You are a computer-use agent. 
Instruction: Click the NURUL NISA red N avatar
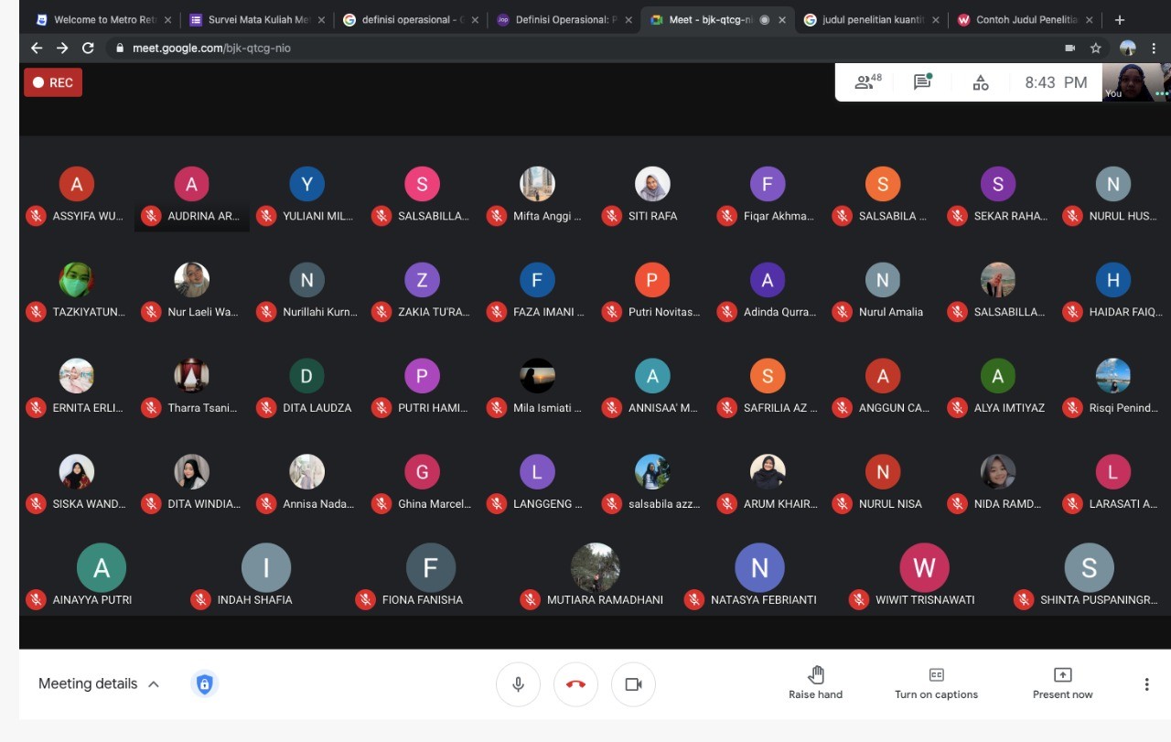click(x=883, y=472)
